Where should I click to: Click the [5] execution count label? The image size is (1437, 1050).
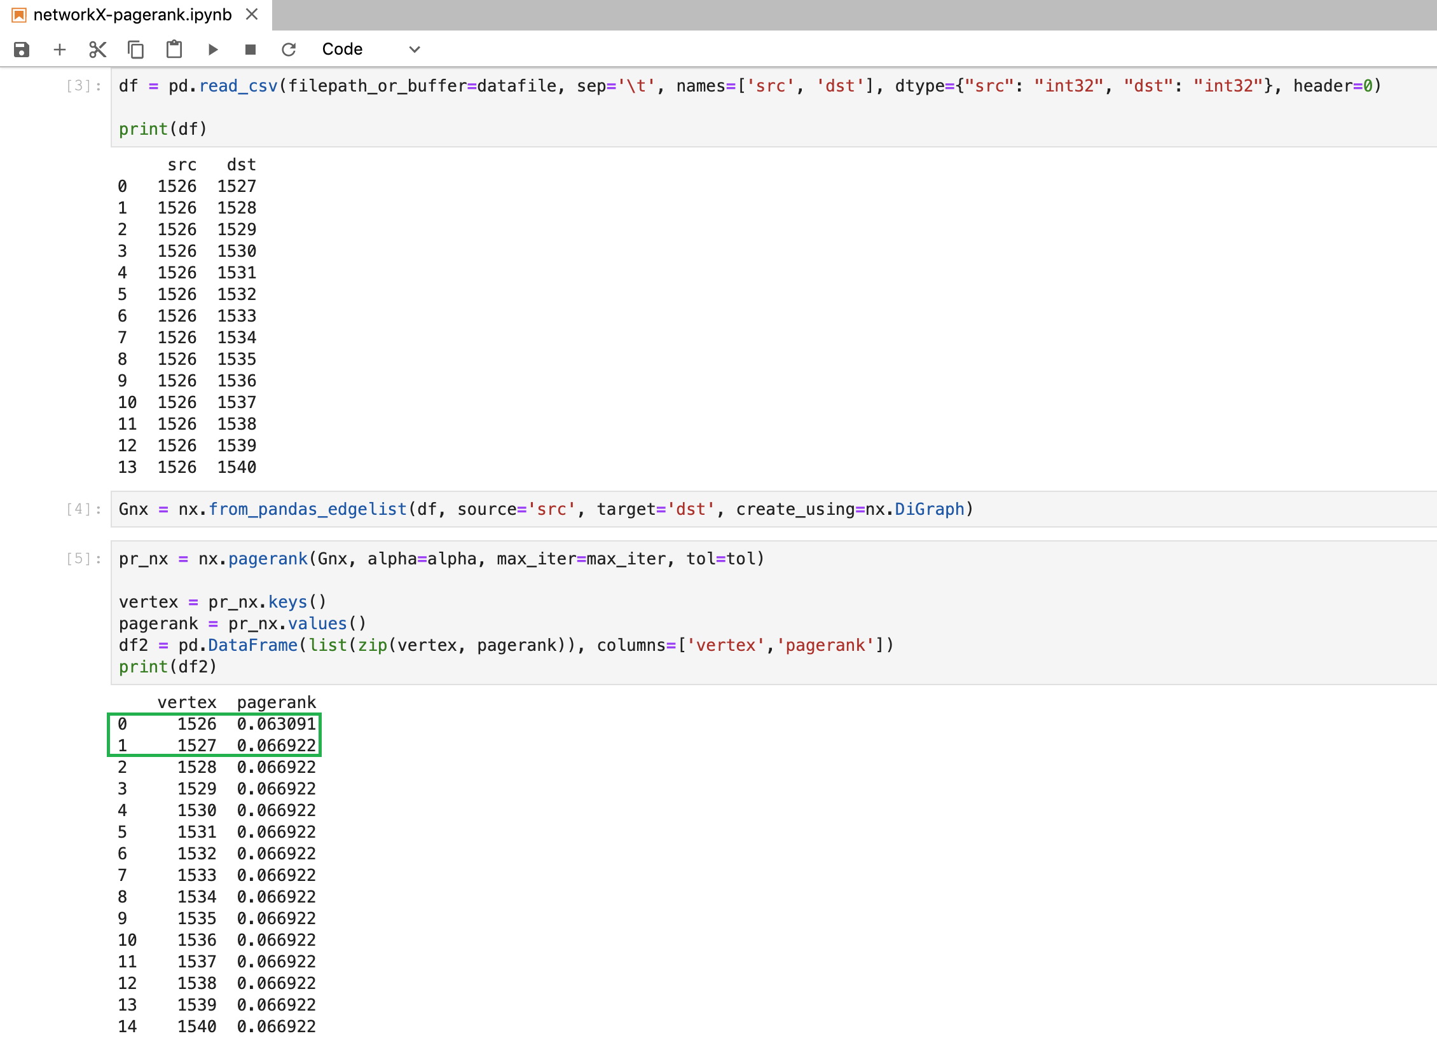coord(78,558)
